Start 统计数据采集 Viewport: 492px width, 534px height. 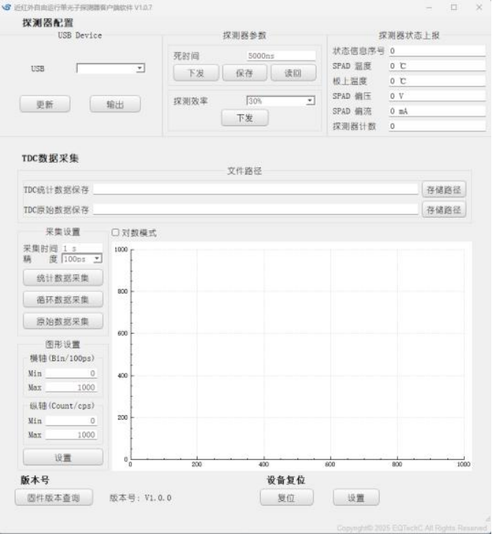click(x=63, y=278)
